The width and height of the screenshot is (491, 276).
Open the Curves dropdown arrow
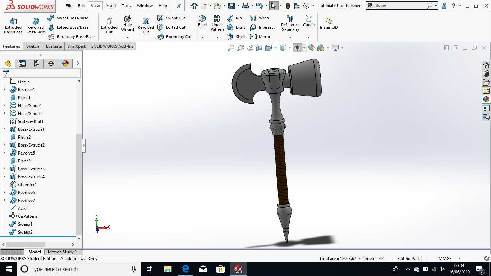point(309,37)
